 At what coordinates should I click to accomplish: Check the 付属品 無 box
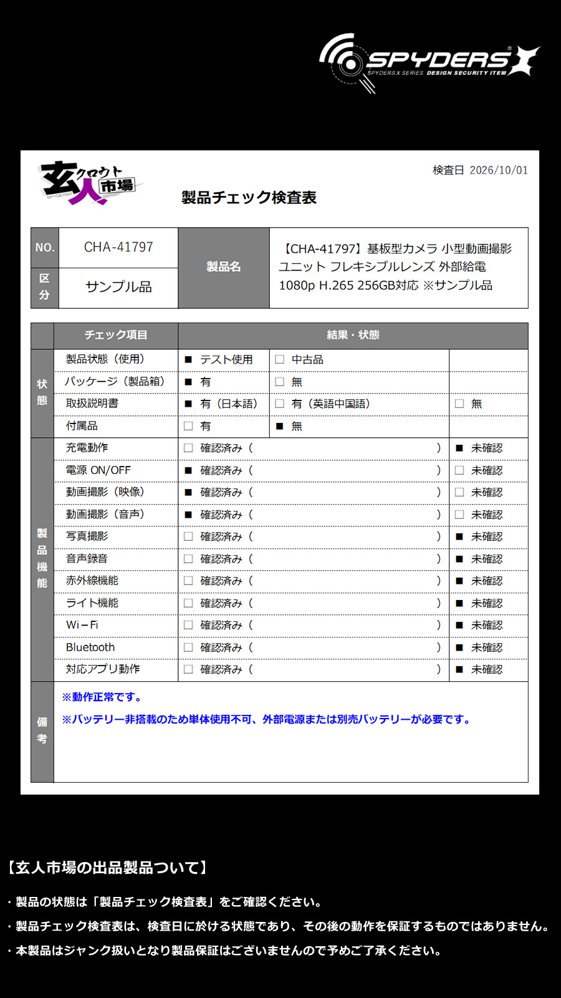[x=279, y=426]
